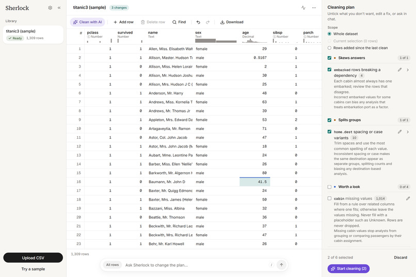Collapse the sidebar with double-chevron icon
Screen dimensions: 416x277
point(59,8)
